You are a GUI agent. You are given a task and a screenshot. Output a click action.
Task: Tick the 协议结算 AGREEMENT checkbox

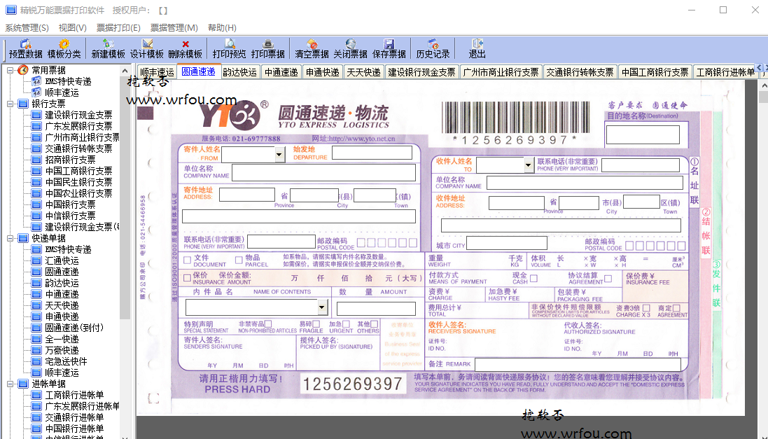pyautogui.click(x=608, y=278)
